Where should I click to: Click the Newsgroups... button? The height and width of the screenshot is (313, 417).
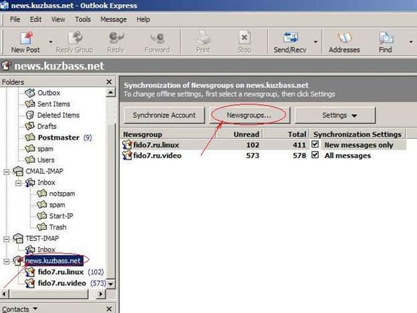249,115
